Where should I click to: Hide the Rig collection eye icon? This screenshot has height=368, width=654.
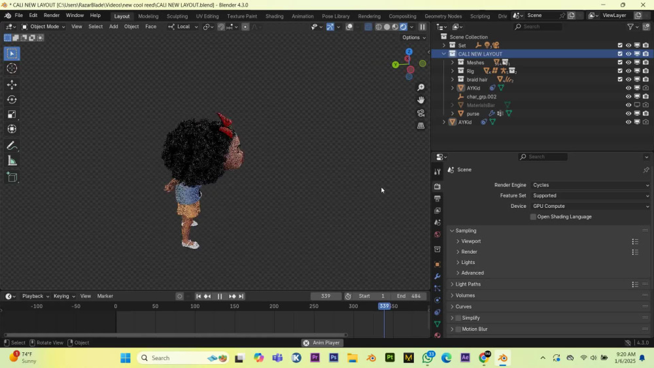tap(628, 71)
